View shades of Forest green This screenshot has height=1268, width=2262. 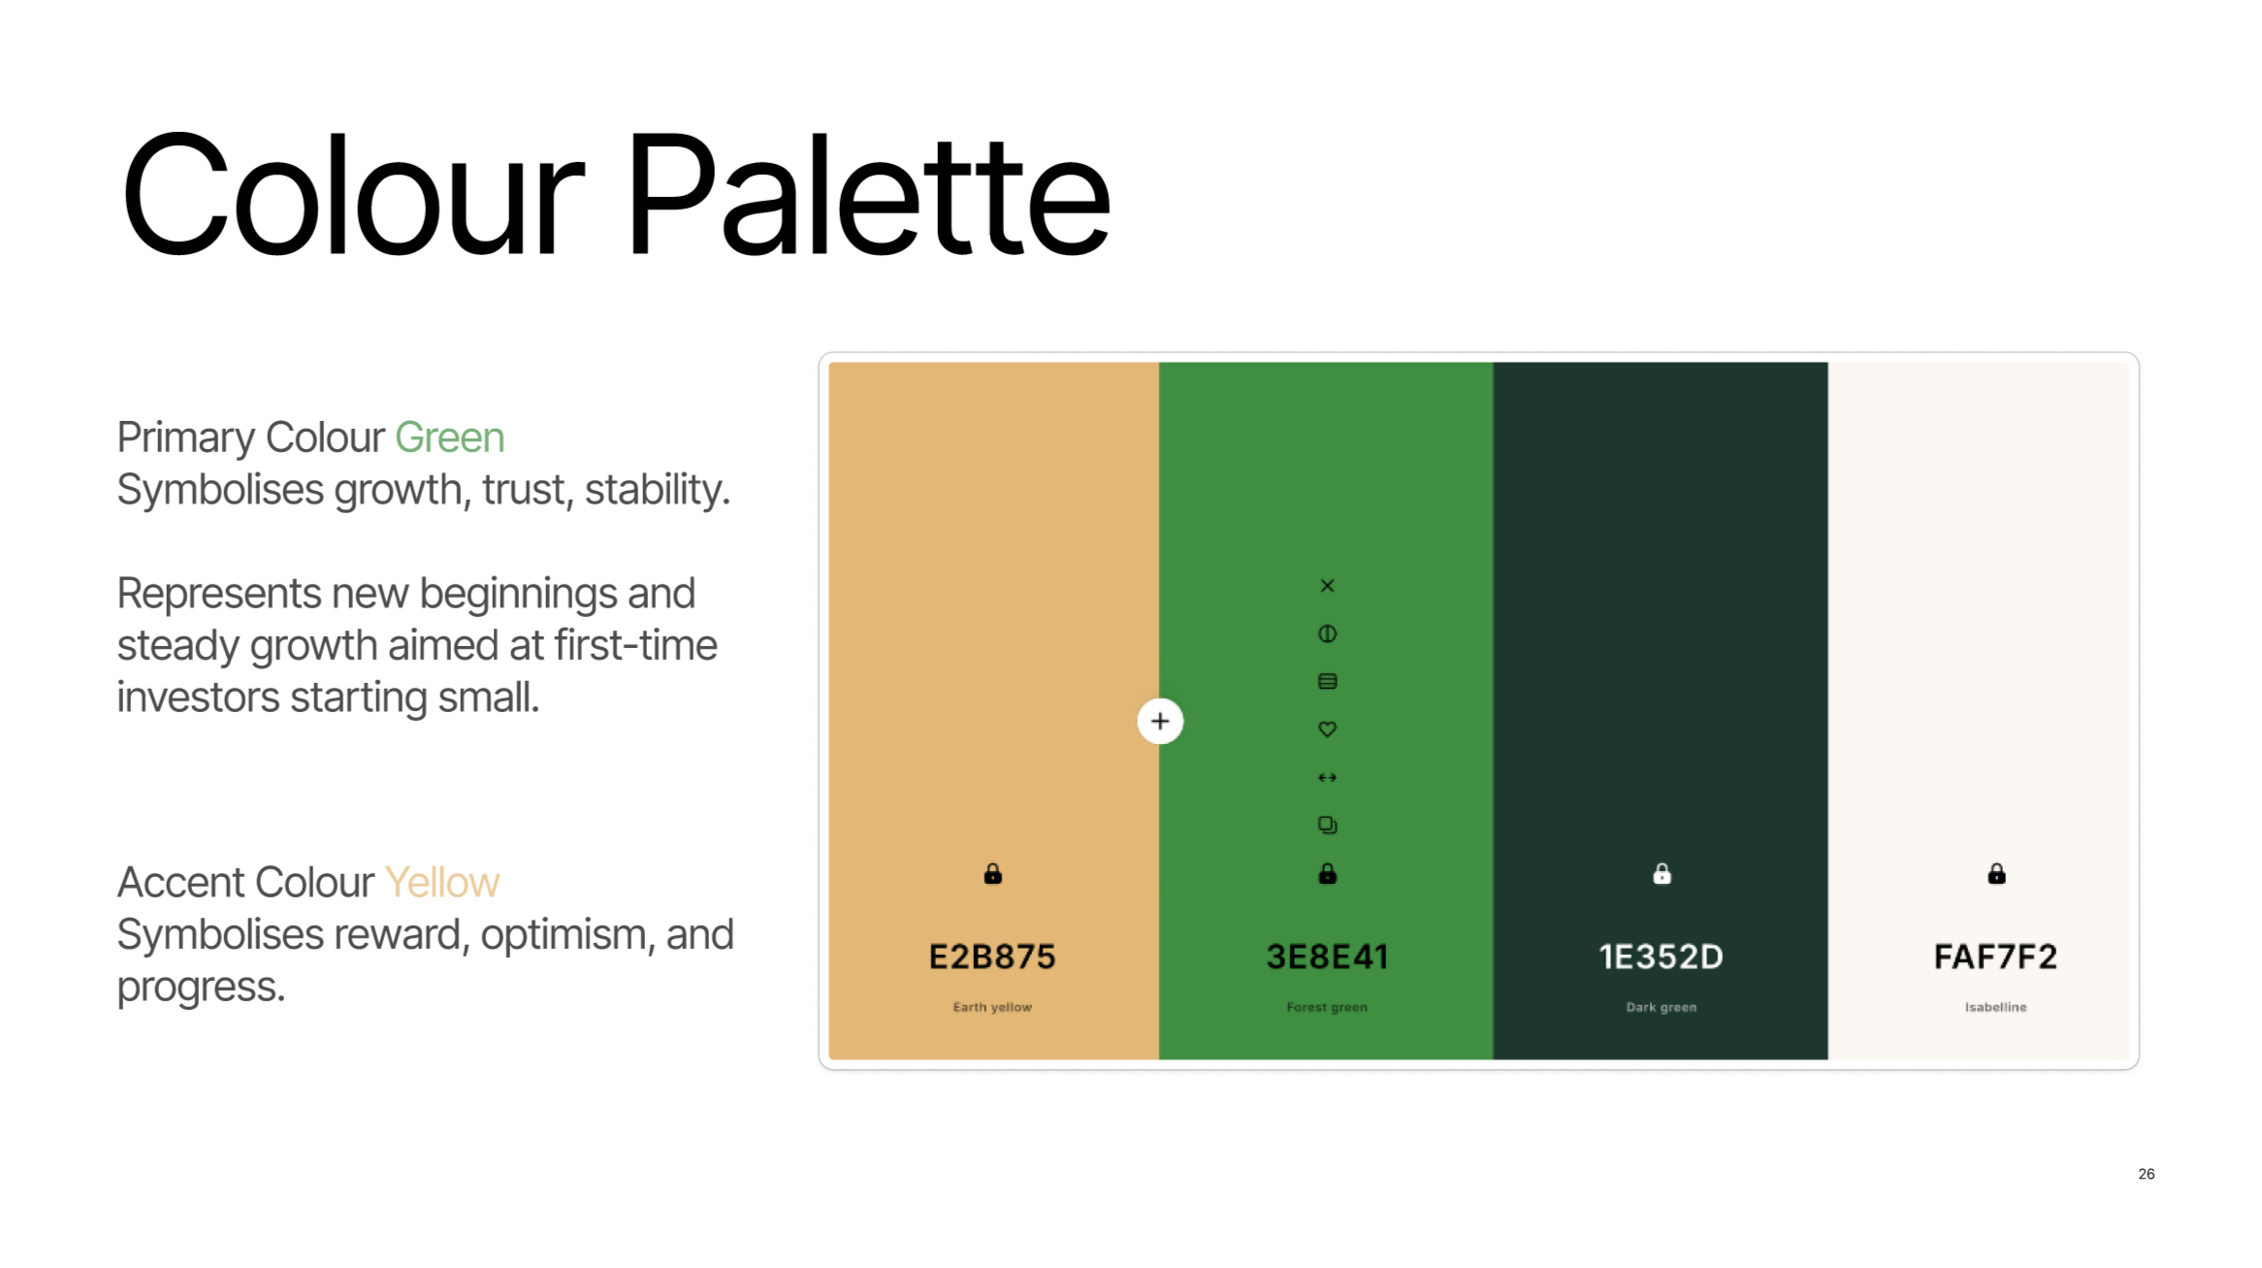pyautogui.click(x=1327, y=682)
